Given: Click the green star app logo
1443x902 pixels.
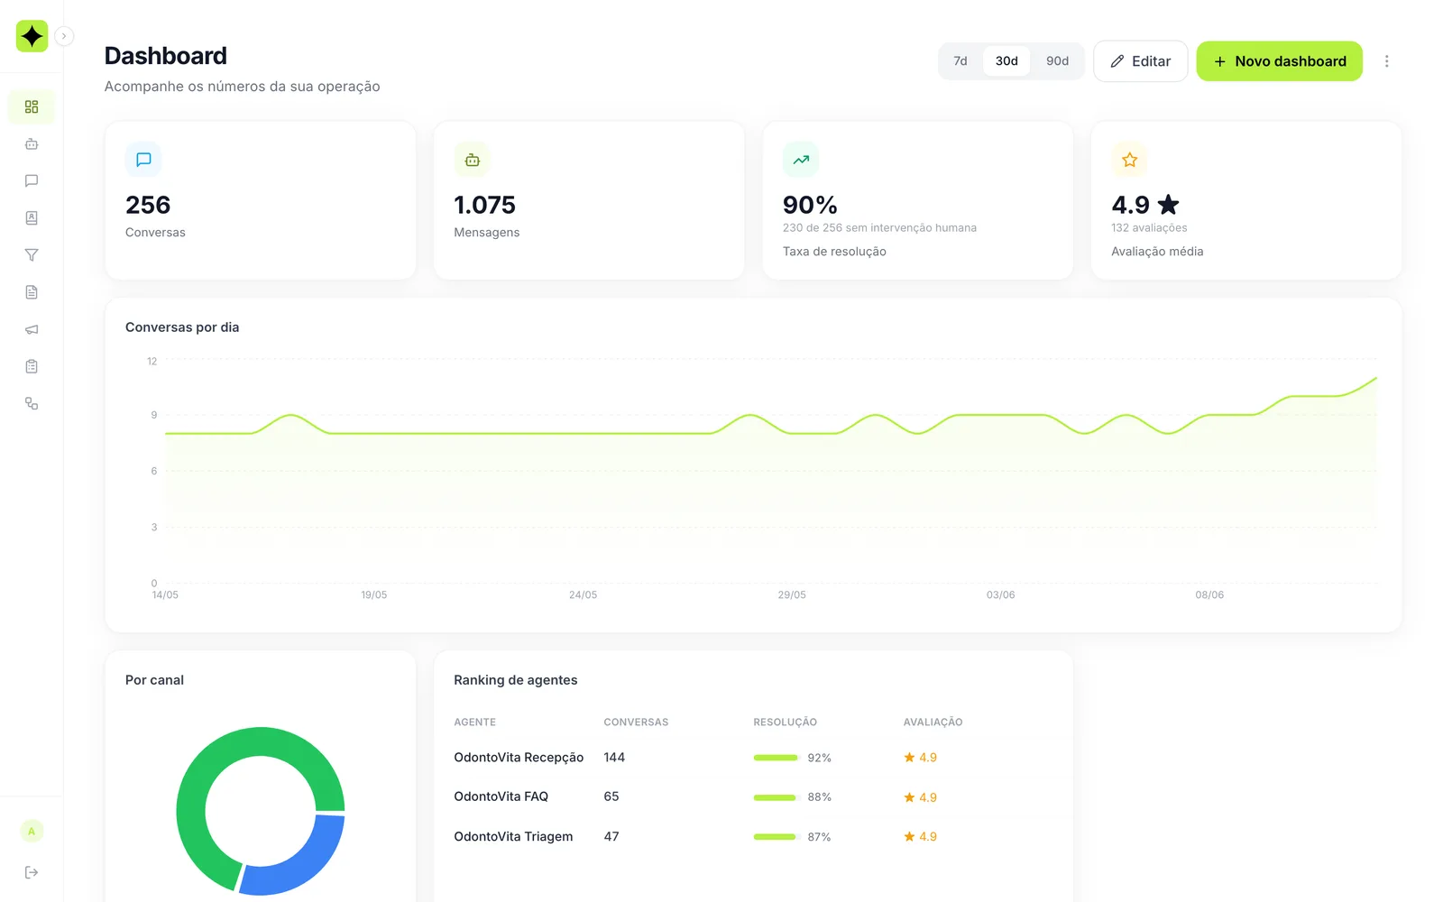Looking at the screenshot, I should 32,36.
